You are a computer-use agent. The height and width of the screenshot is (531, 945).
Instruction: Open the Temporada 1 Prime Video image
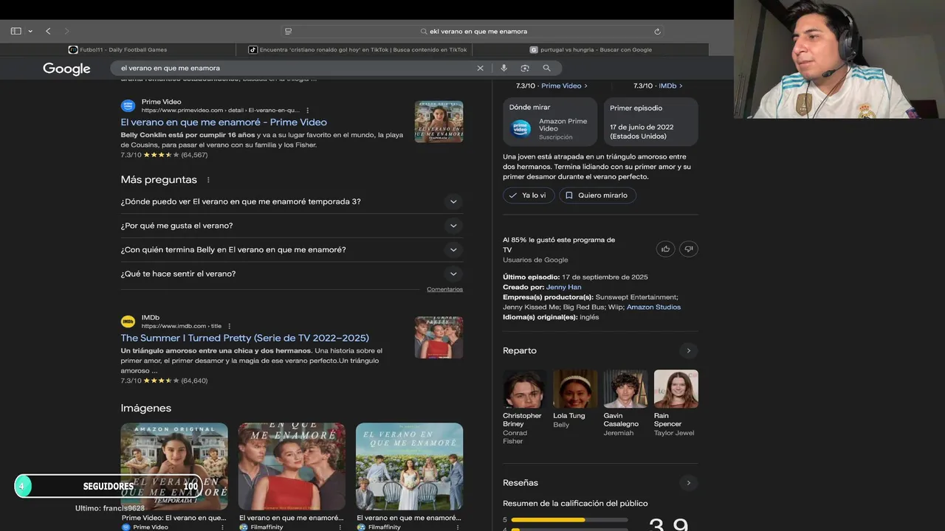[x=174, y=467]
